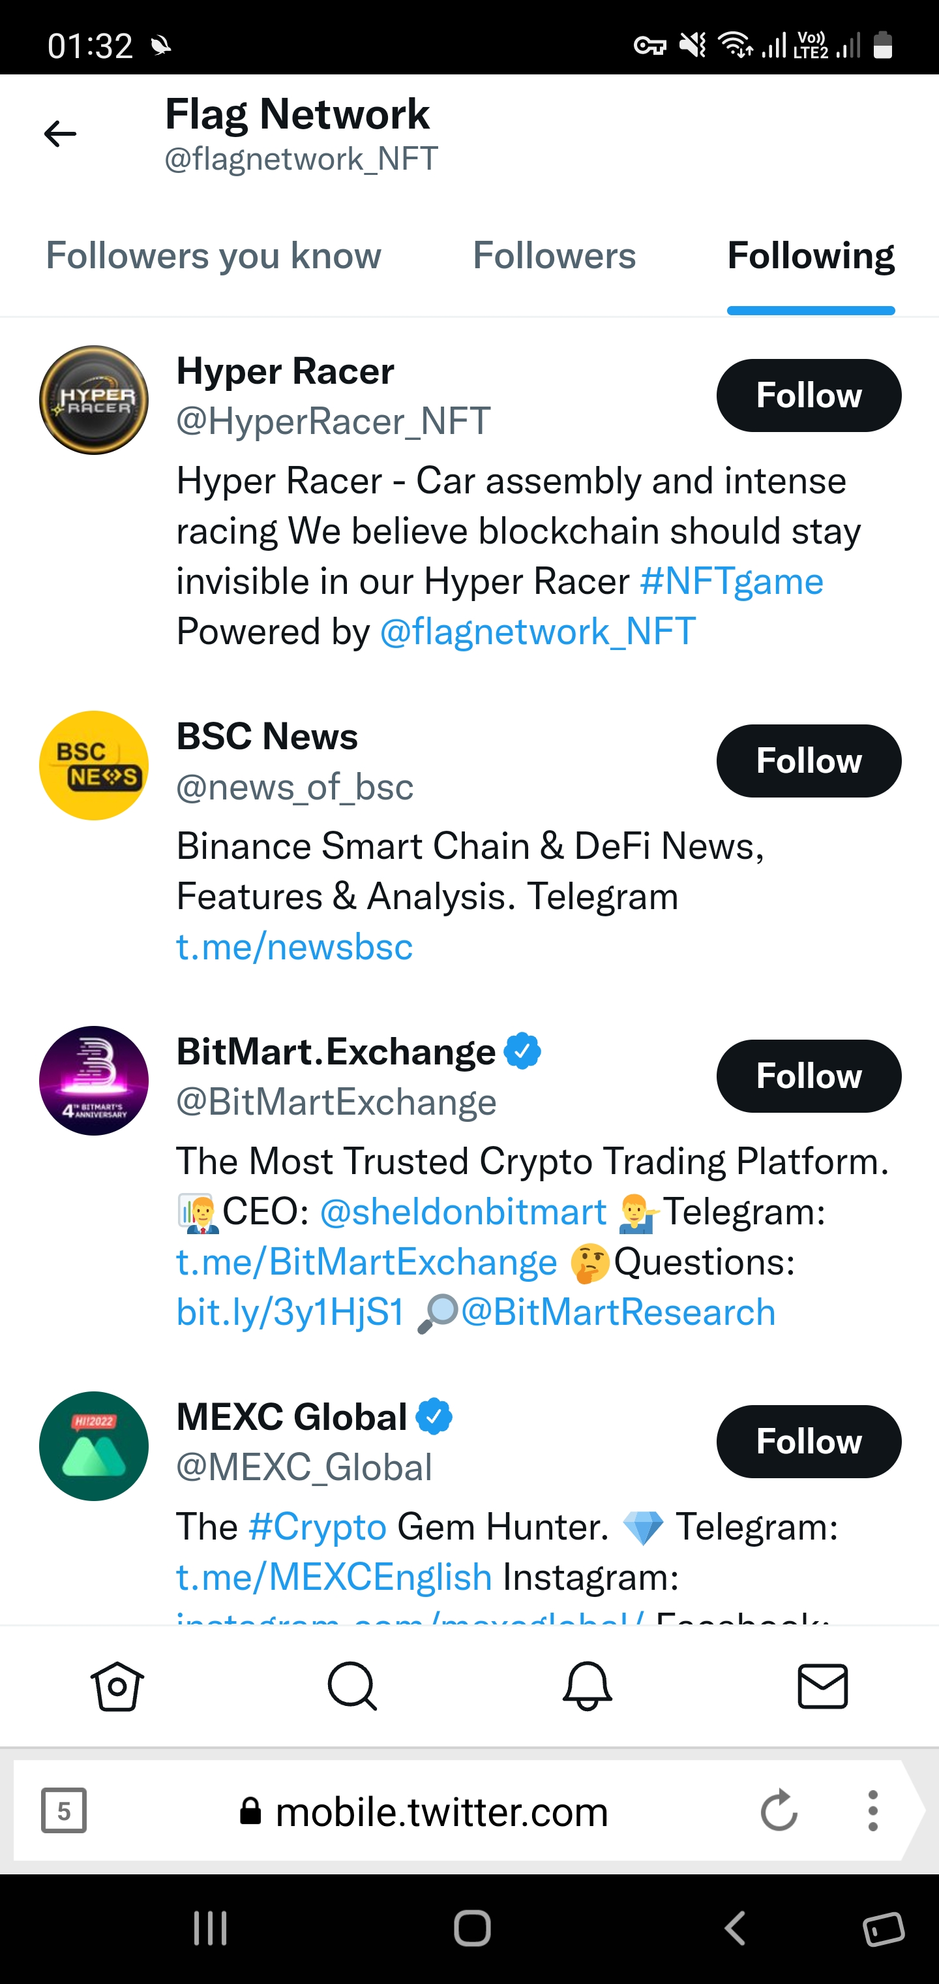The height and width of the screenshot is (1984, 939).
Task: Select the Following tab
Action: click(x=811, y=256)
